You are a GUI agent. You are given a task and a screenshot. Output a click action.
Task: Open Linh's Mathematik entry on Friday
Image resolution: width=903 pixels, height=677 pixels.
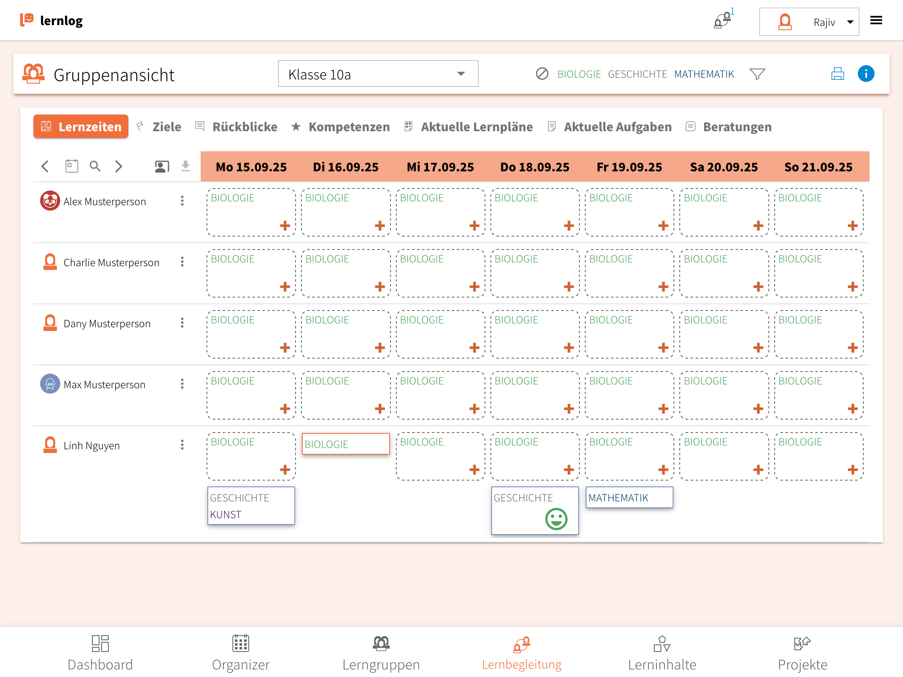(x=629, y=497)
